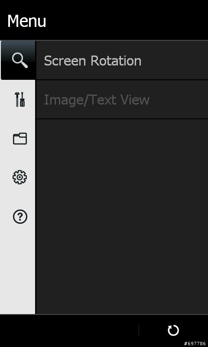Click the #697786 number label
This screenshot has height=347, width=208.
195,344
